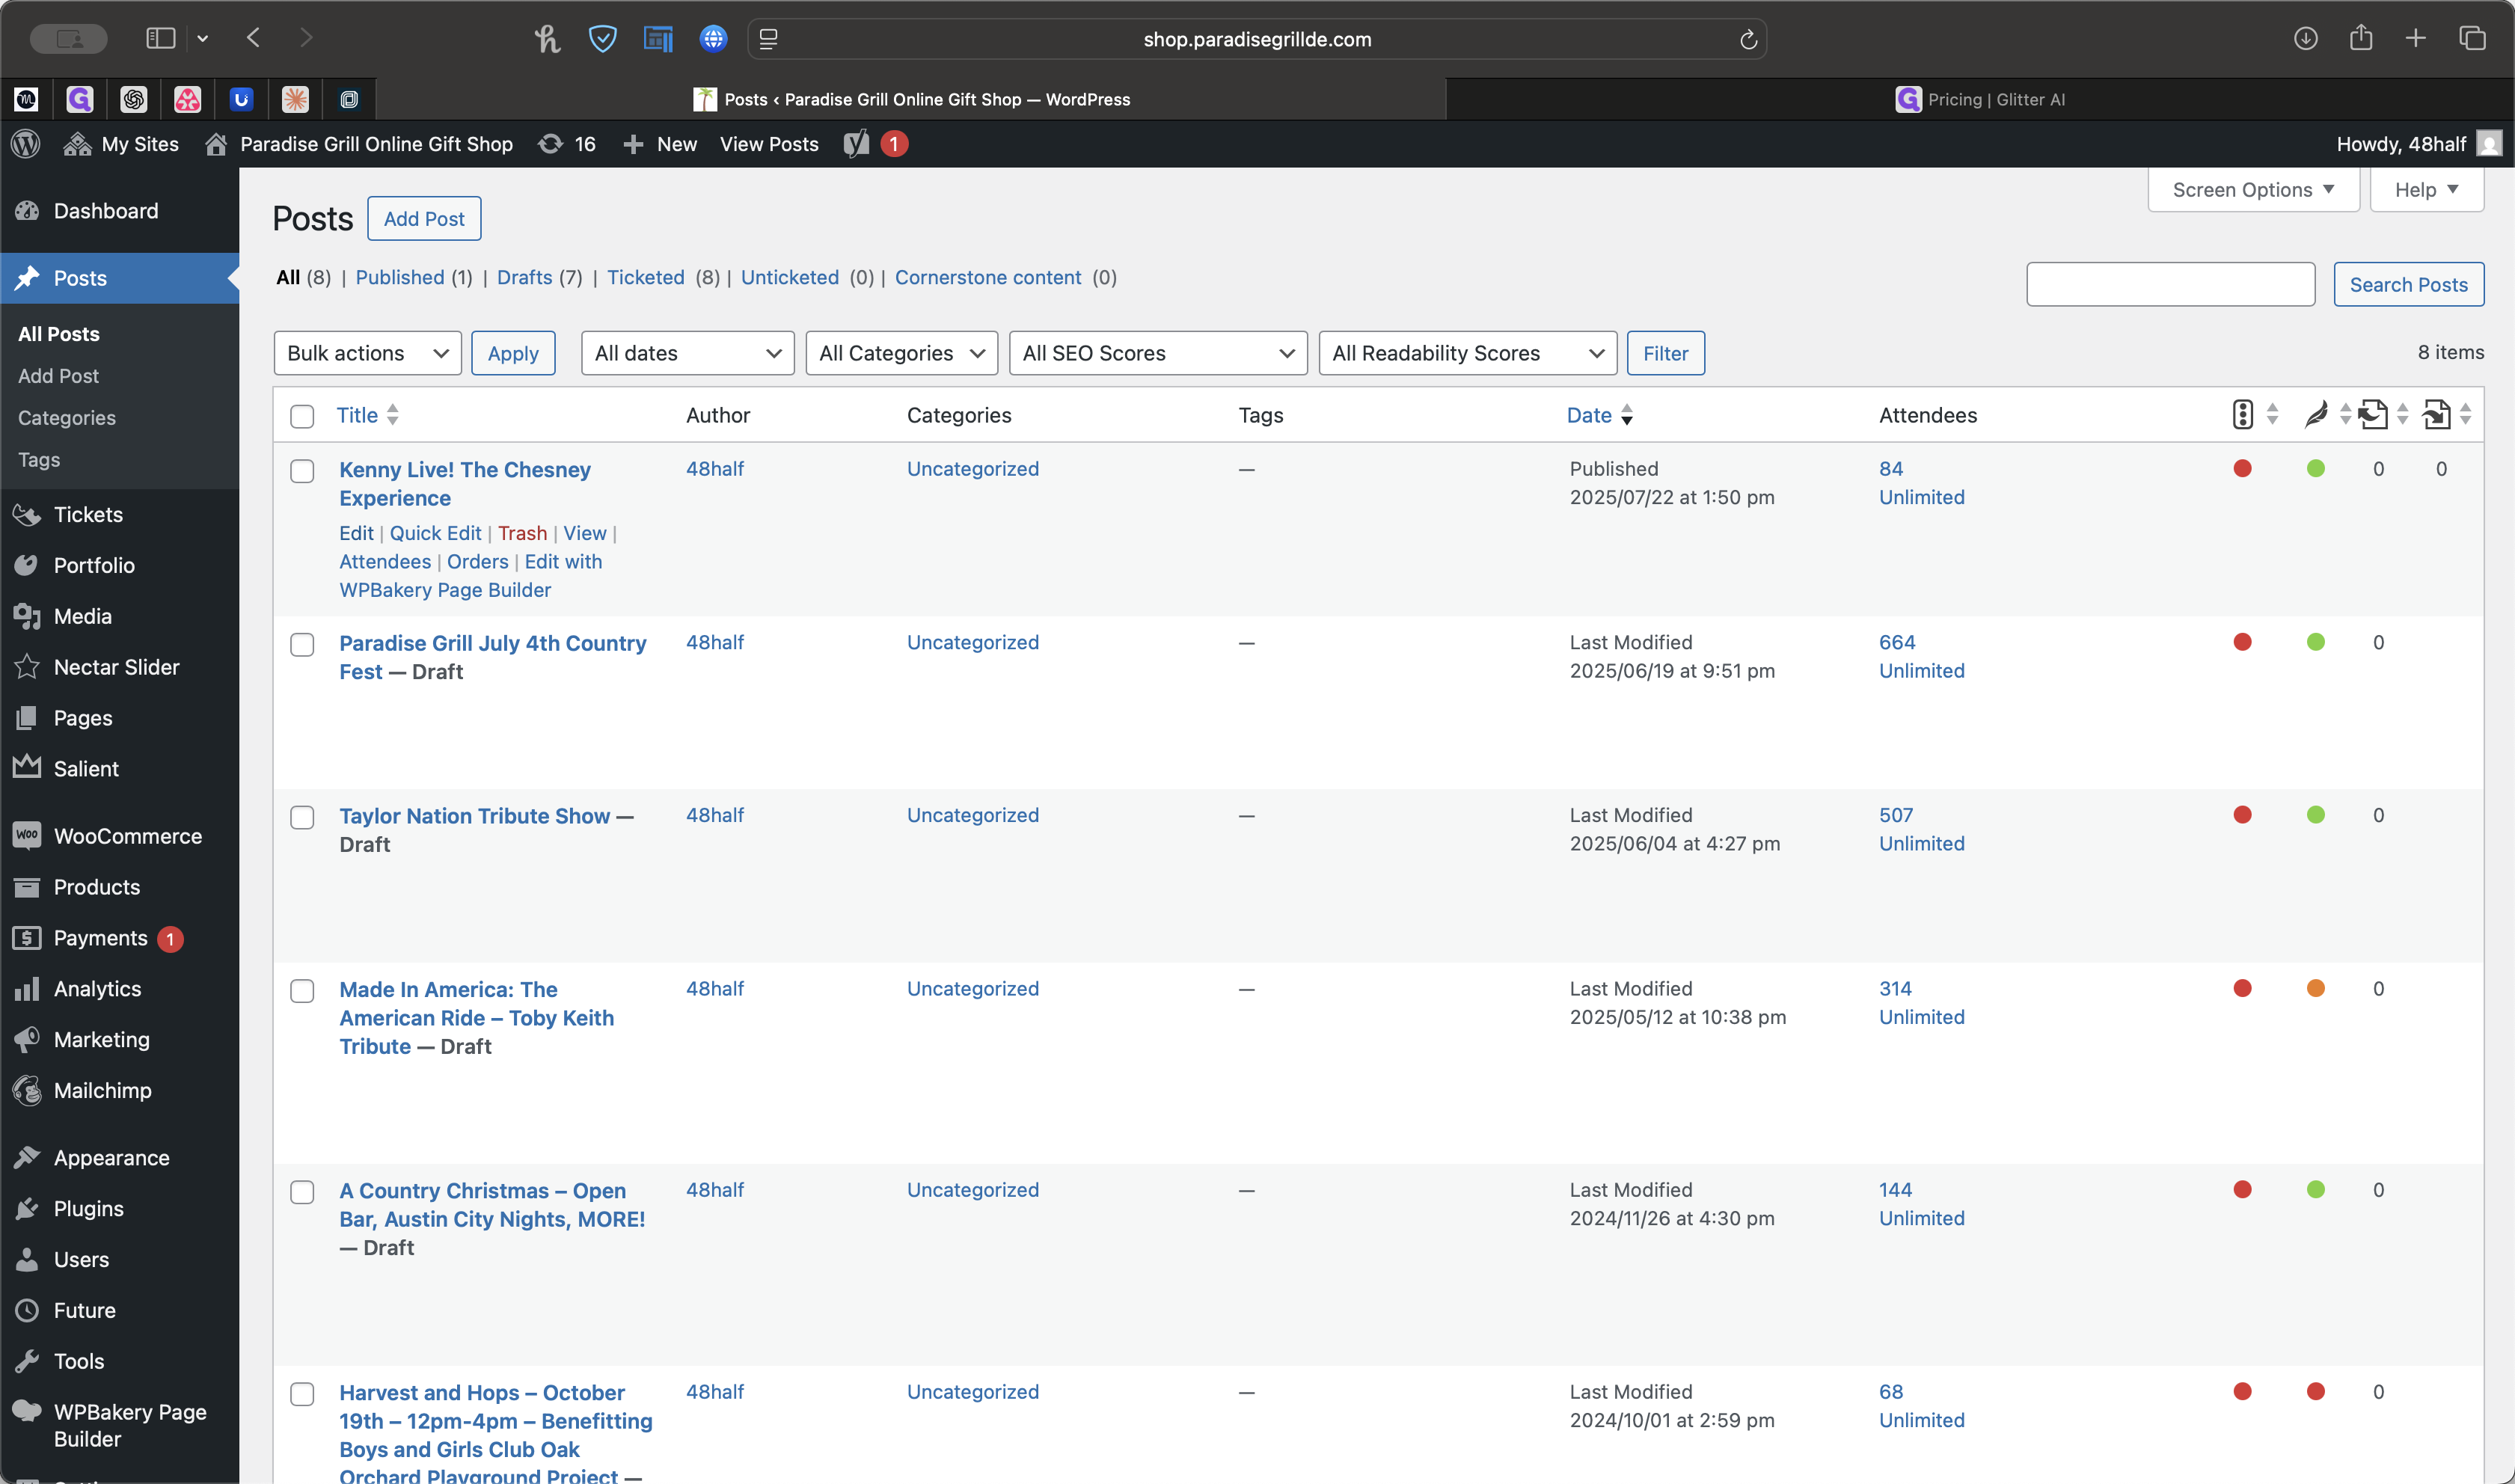
Task: Select the Kenny Live! post checkbox
Action: tap(302, 471)
